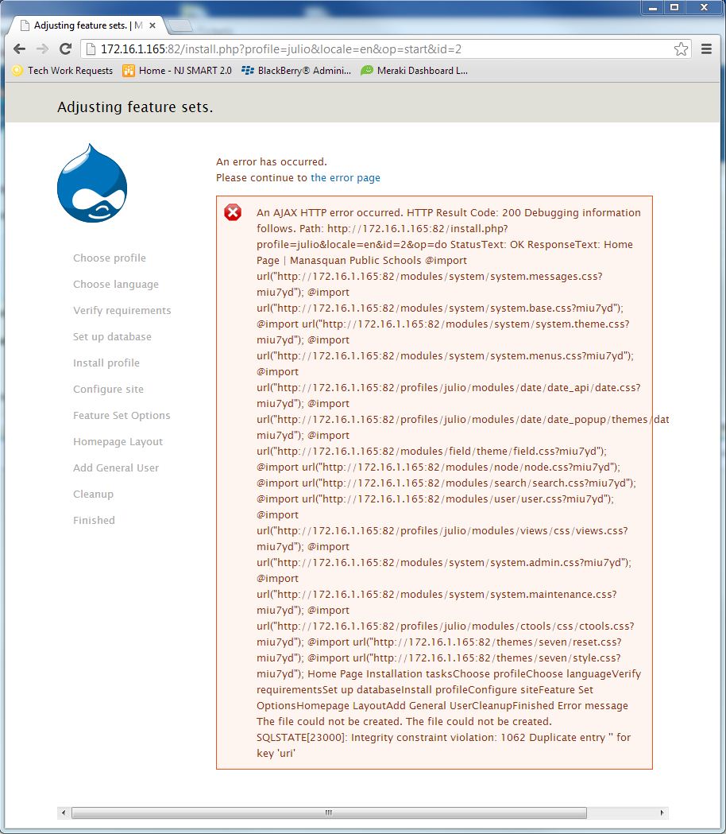The width and height of the screenshot is (726, 834).
Task: Open BlackBerry Admin bookmark
Action: [x=296, y=71]
